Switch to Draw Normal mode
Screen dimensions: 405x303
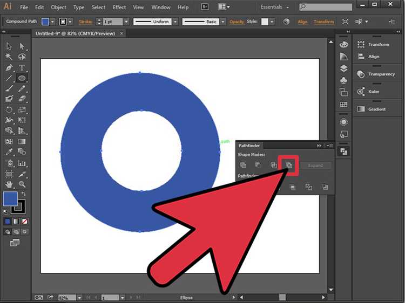tap(8, 232)
